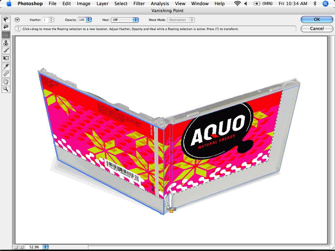Open the Apple menu

(9, 3)
